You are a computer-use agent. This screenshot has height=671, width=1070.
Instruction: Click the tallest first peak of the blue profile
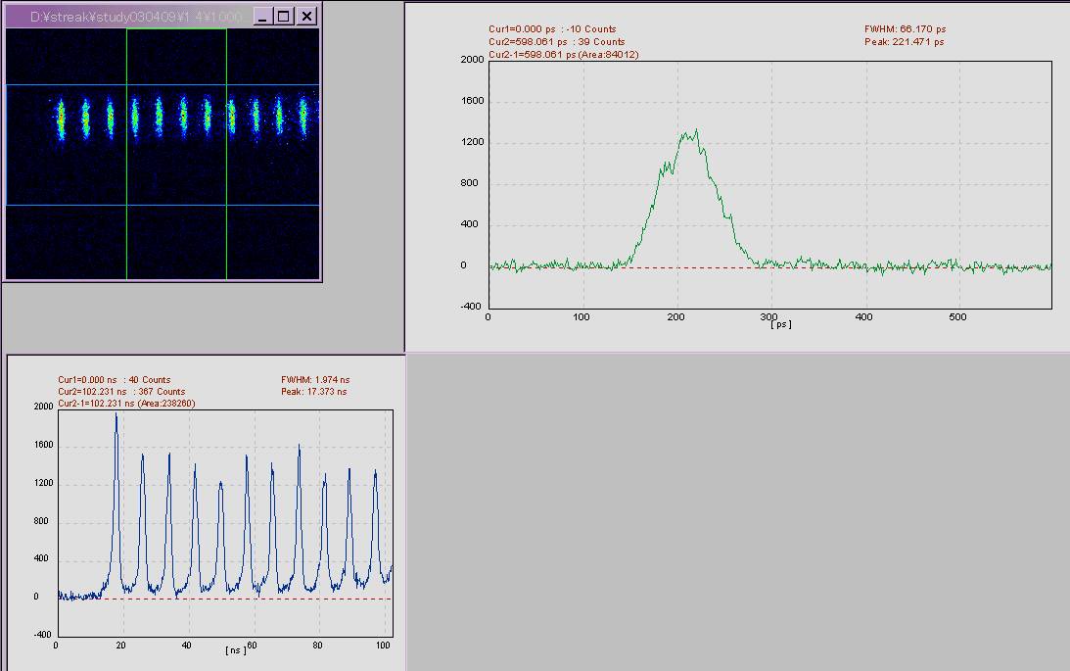pyautogui.click(x=116, y=415)
